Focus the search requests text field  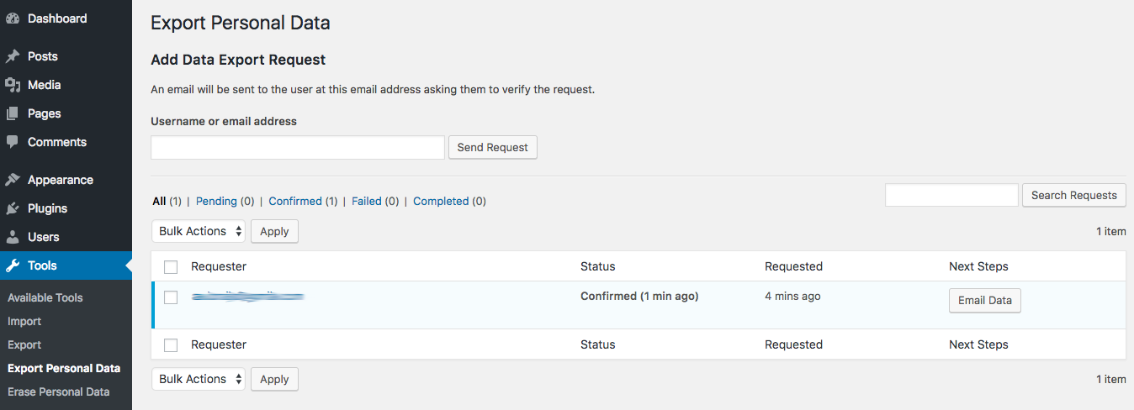(x=951, y=195)
